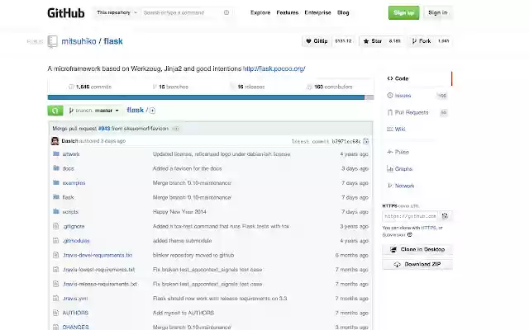Image resolution: width=529 pixels, height=330 pixels.
Task: Open the CHANGES file
Action: pyautogui.click(x=75, y=327)
